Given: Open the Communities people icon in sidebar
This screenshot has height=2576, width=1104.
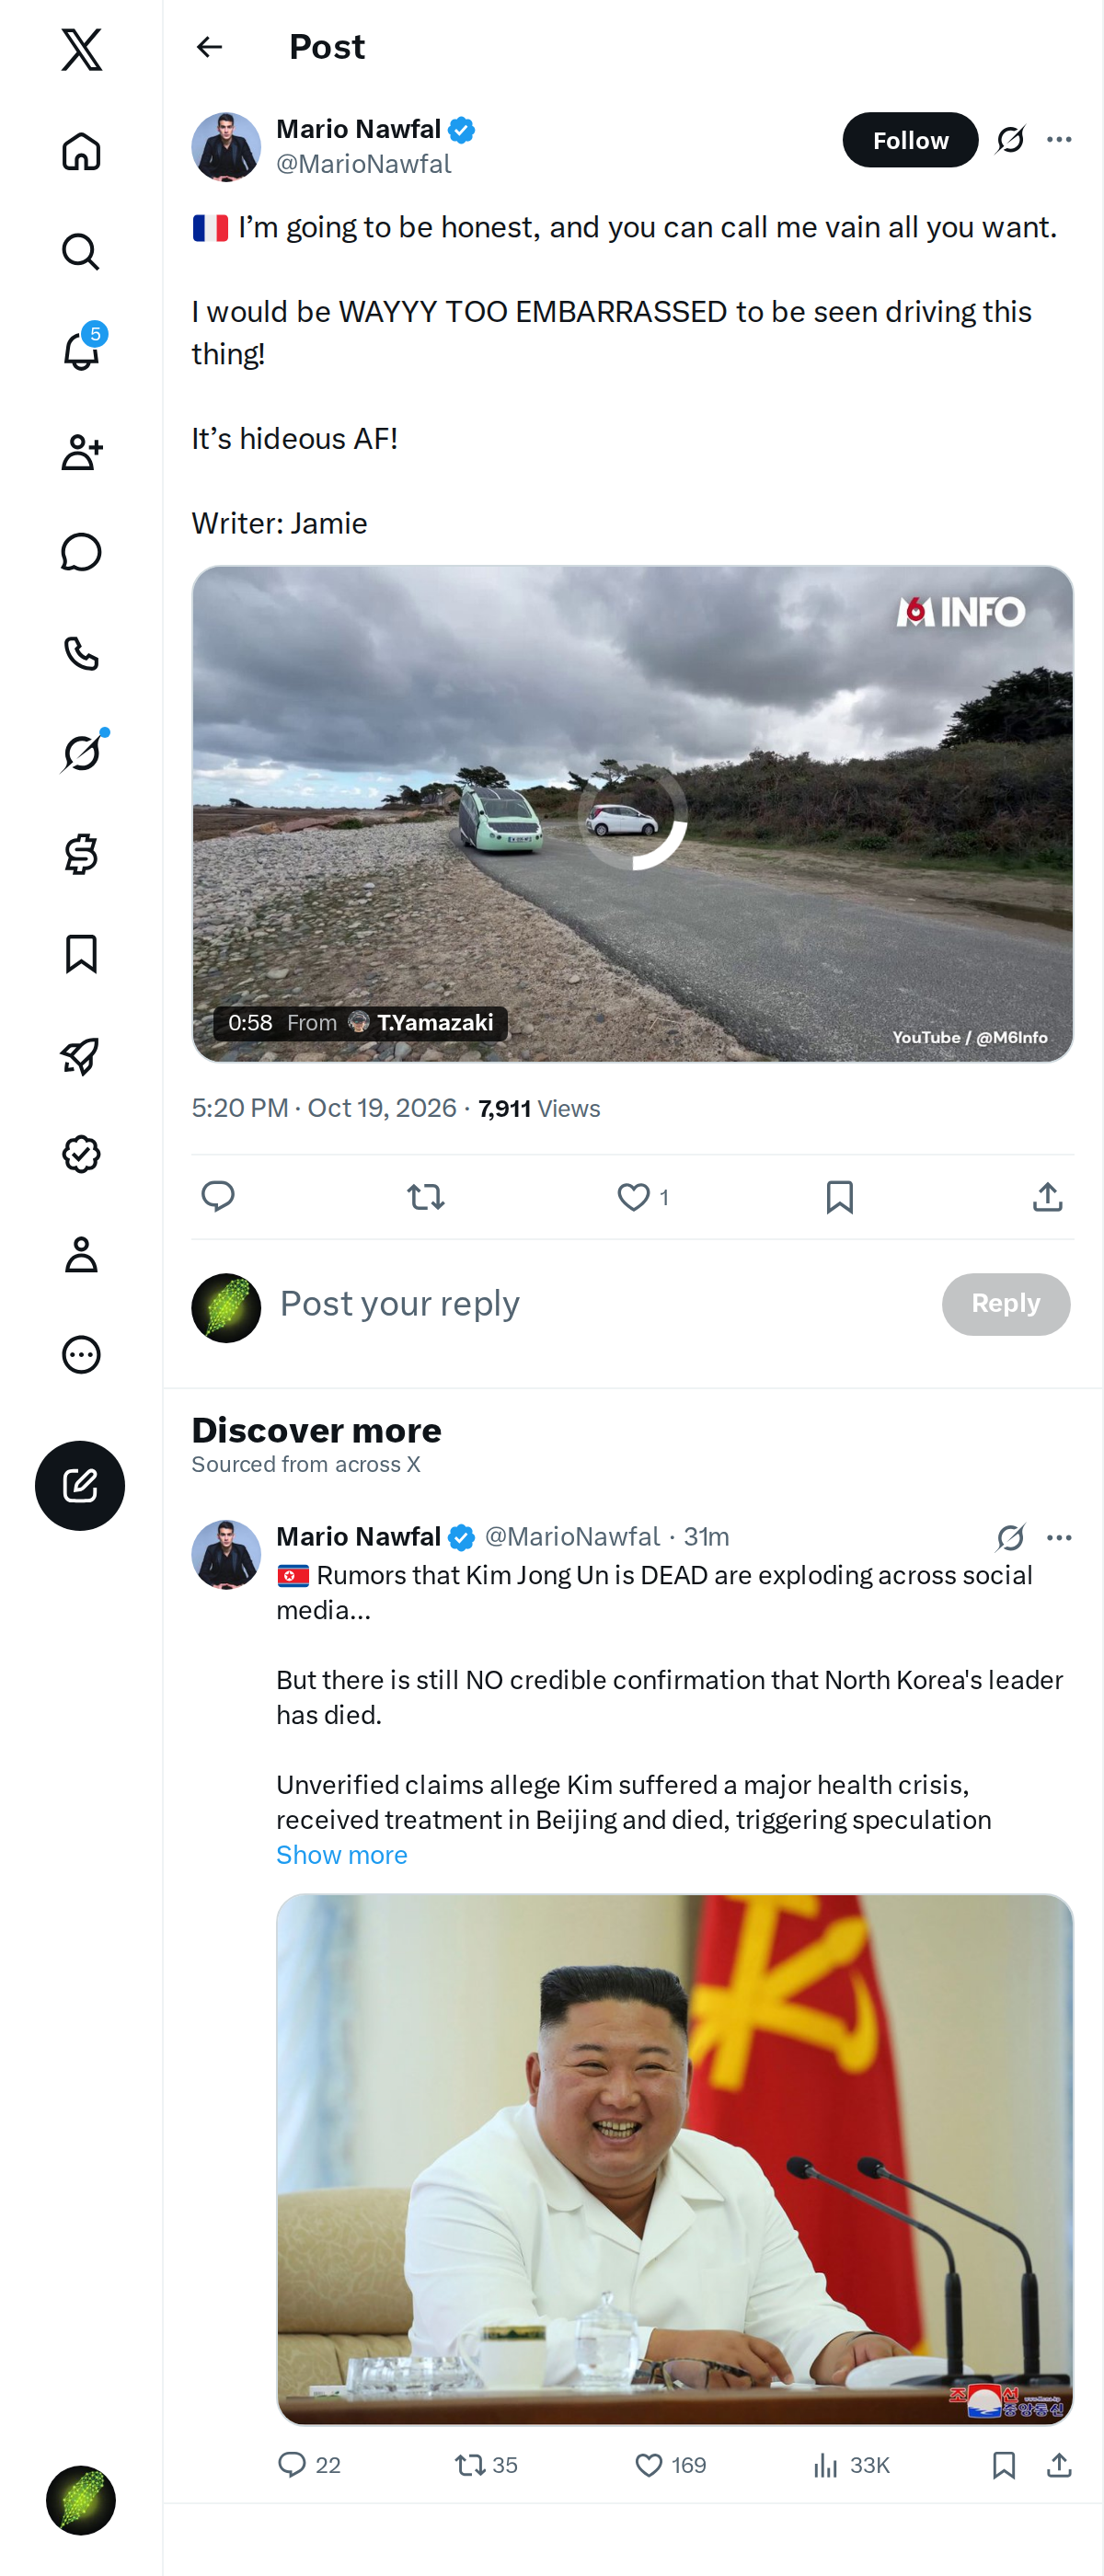Looking at the screenshot, I should point(81,452).
